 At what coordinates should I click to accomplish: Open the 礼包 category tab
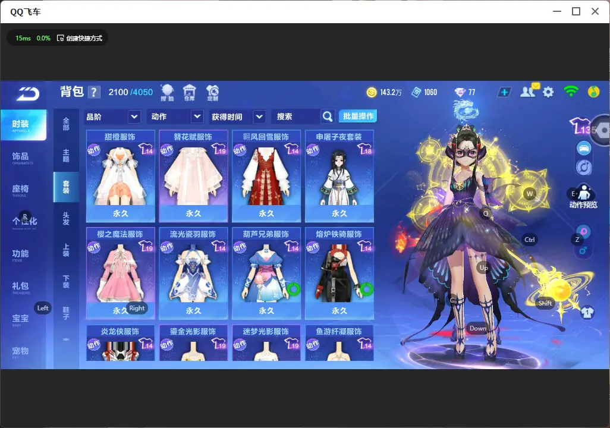point(20,287)
